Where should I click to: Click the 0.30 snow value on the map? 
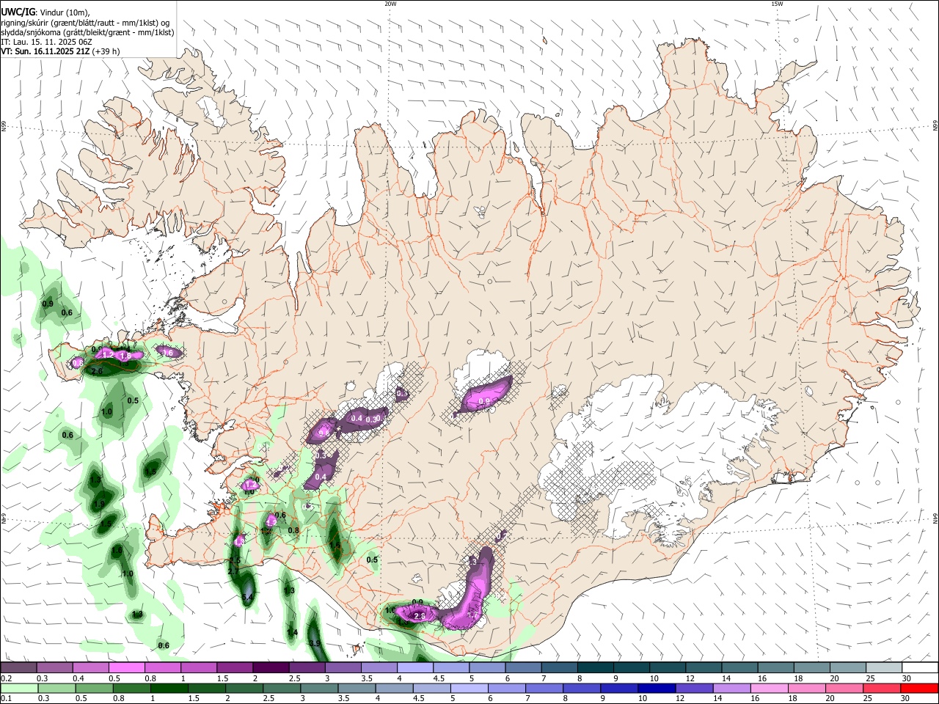point(375,419)
